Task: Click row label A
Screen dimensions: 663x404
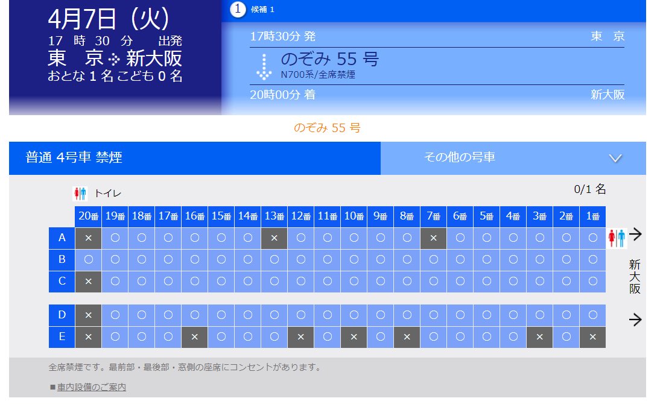Action: pyautogui.click(x=62, y=238)
